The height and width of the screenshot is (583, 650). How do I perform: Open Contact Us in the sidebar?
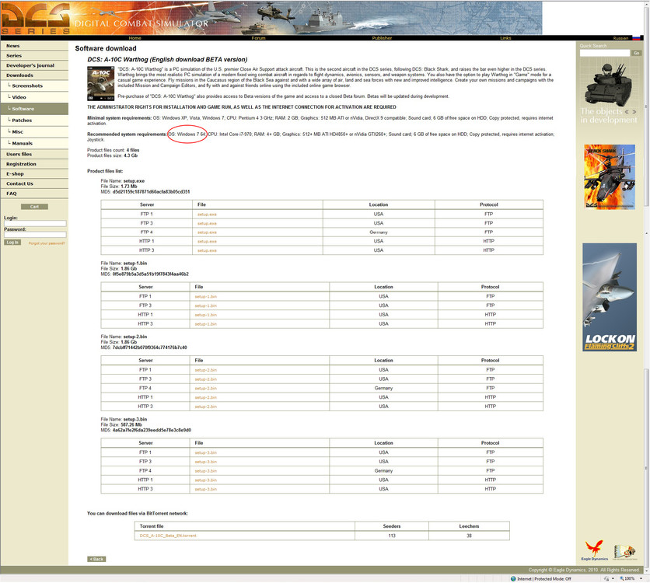[x=34, y=183]
